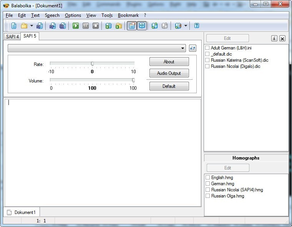Click the New document icon
The height and width of the screenshot is (227, 292).
click(x=14, y=26)
